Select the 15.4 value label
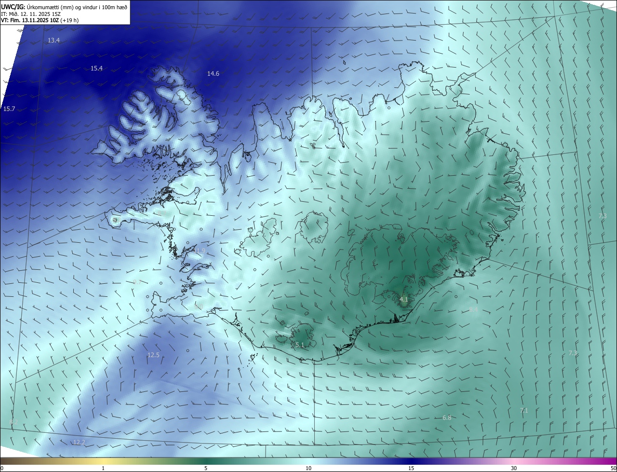 pos(96,69)
